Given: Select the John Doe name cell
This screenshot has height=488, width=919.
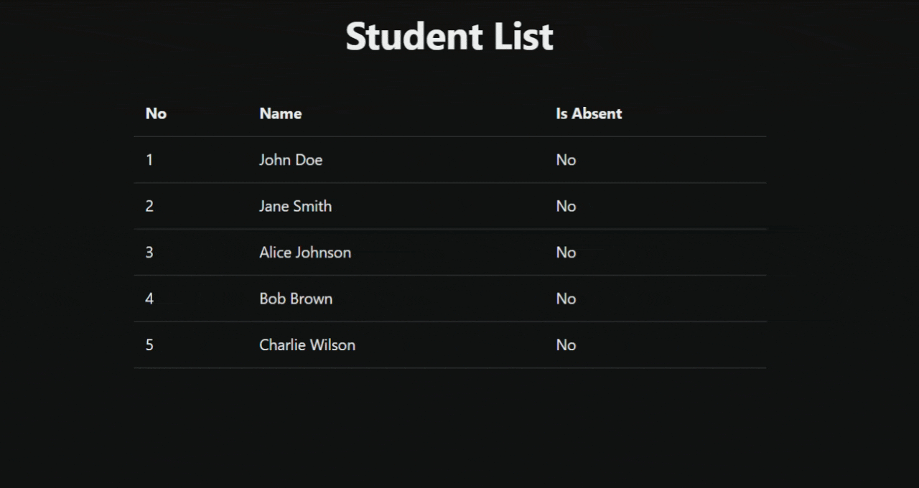Looking at the screenshot, I should (x=291, y=160).
